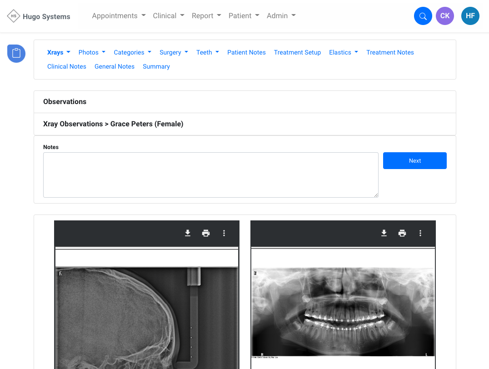
Task: Click into the Notes text area
Action: [x=210, y=175]
